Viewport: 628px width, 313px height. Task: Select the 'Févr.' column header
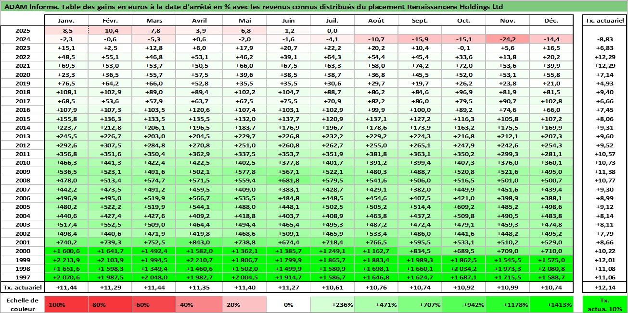(110, 21)
